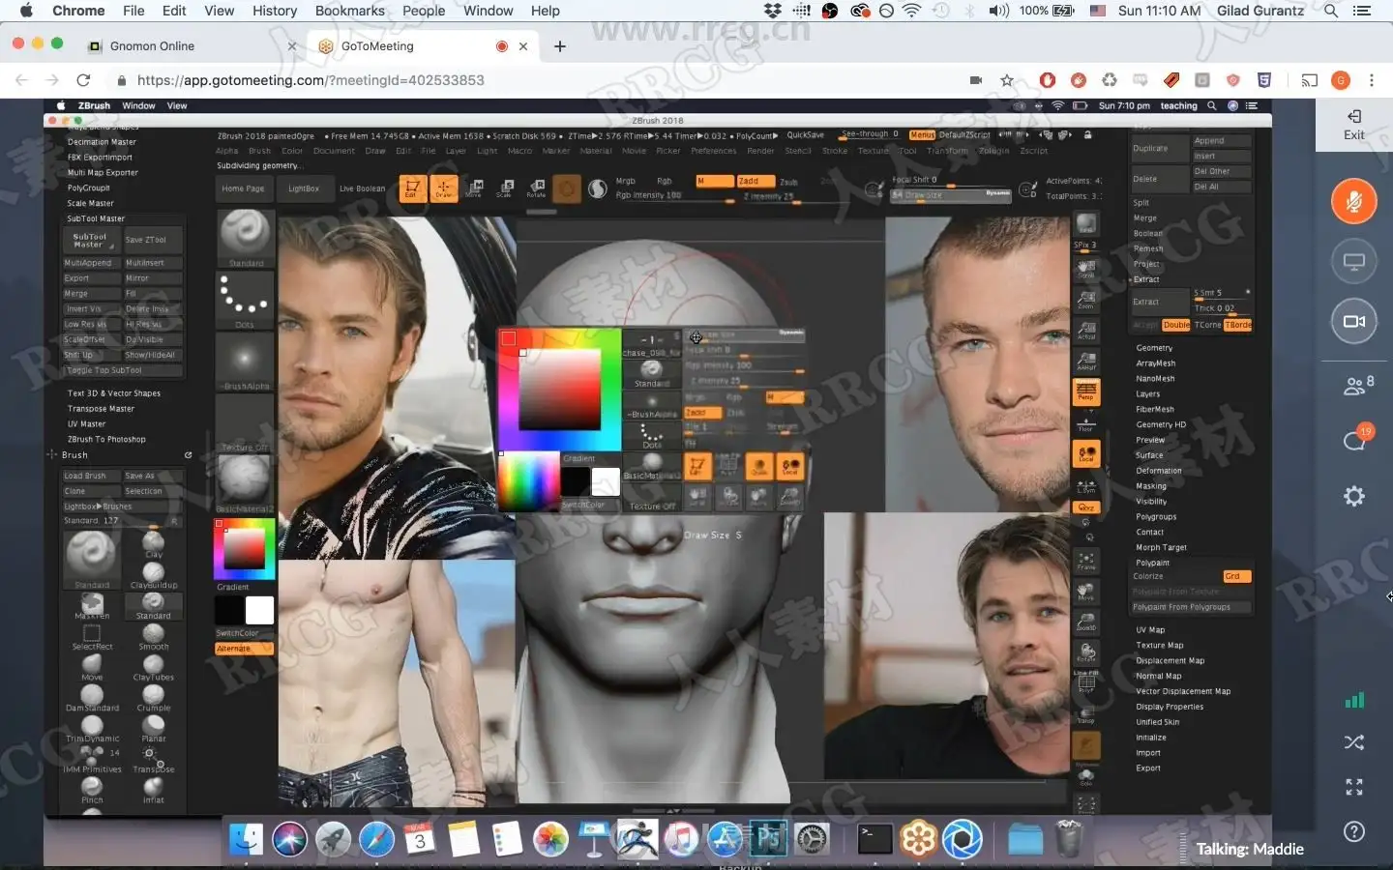Open the Chrome profile avatar menu
The width and height of the screenshot is (1393, 870).
[1340, 80]
